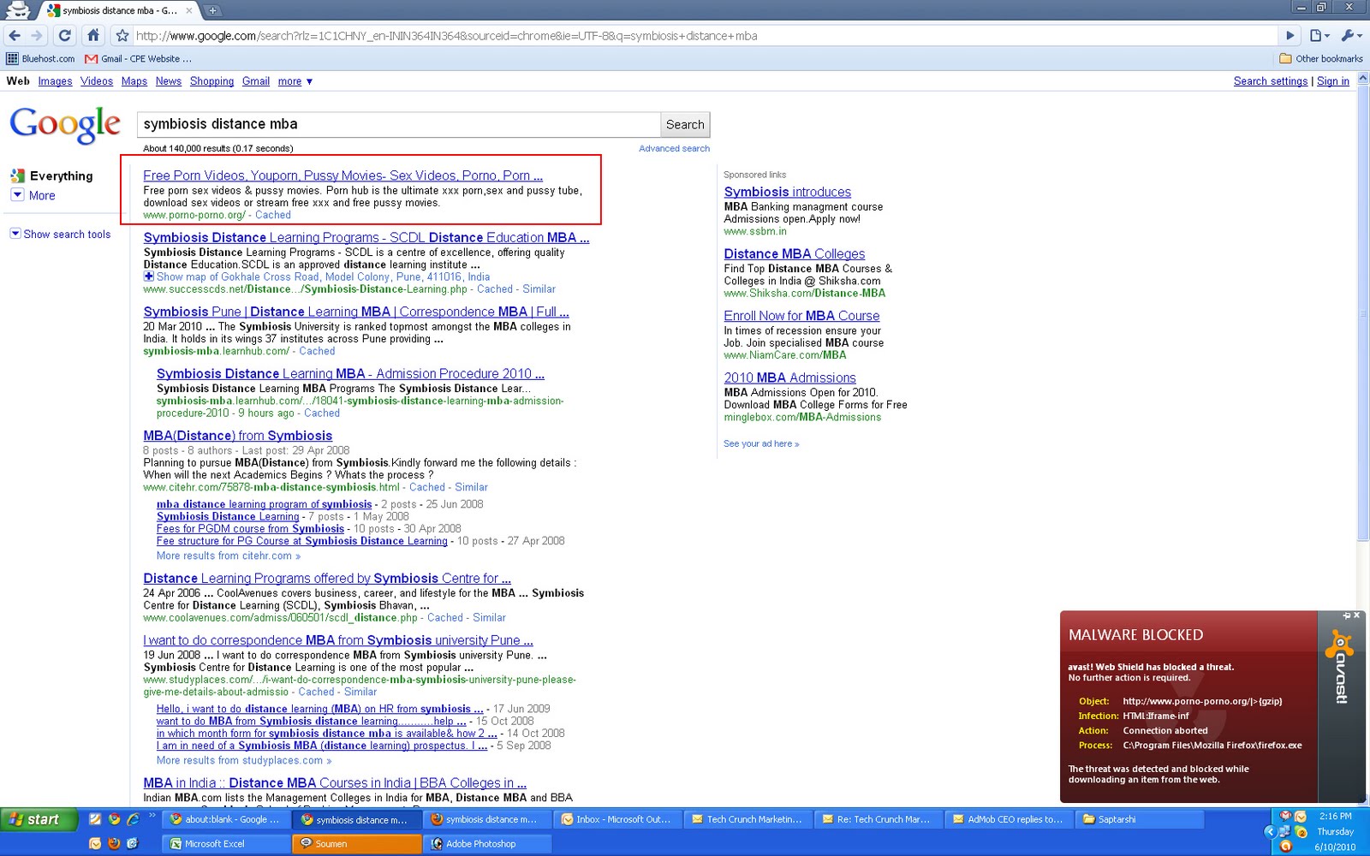Switch to the Shopping search tab
The height and width of the screenshot is (856, 1370).
pos(211,81)
